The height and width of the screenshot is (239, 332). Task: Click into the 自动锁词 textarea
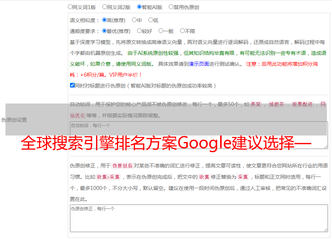click(x=199, y=135)
